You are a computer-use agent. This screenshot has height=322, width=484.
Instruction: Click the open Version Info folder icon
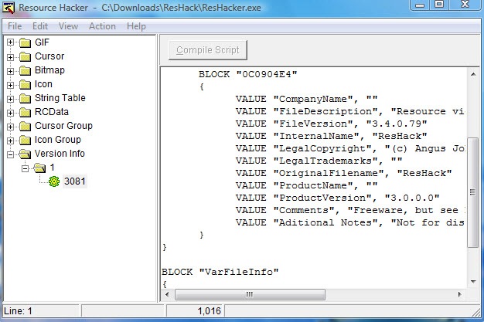point(25,154)
